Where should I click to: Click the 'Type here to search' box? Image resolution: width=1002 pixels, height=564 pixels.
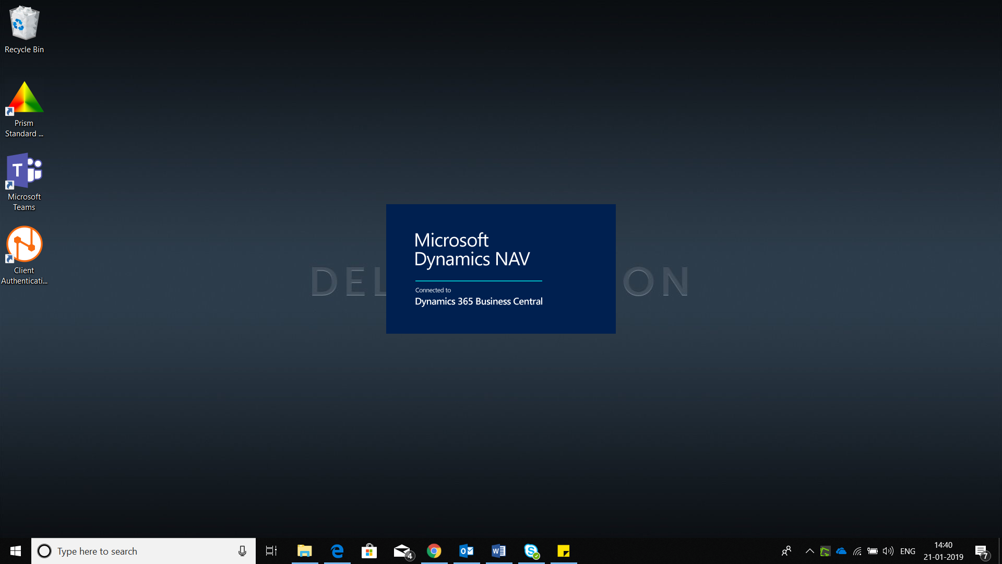click(x=144, y=551)
